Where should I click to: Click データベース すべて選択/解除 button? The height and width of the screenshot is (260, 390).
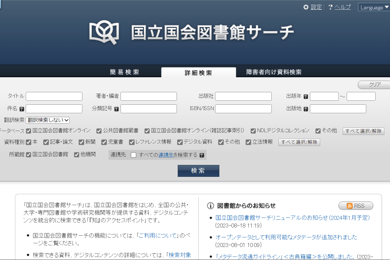pyautogui.click(x=363, y=131)
